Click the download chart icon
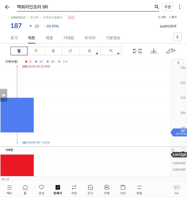The image size is (187, 197). (154, 51)
